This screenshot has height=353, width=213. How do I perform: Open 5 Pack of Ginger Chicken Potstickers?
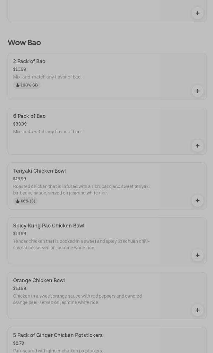[58, 335]
